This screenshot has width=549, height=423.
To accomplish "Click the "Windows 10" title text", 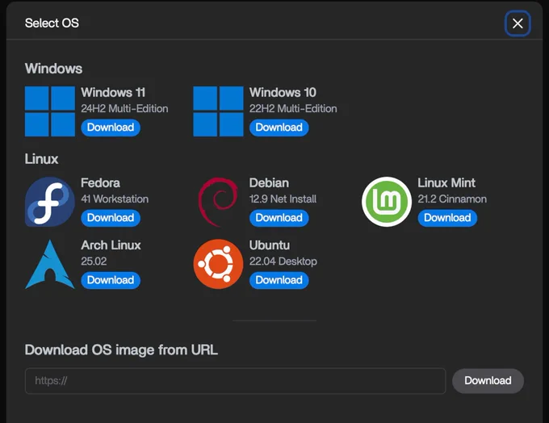I will tap(283, 93).
